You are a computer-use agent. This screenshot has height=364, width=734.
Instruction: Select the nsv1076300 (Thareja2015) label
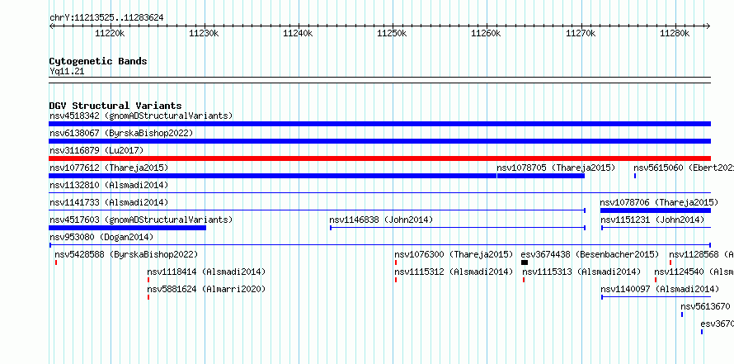point(454,254)
